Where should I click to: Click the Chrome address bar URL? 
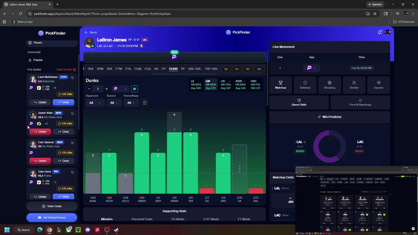(102, 14)
